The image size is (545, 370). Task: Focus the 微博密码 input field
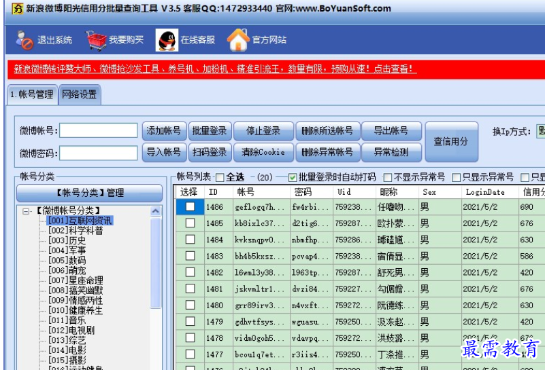tap(99, 153)
